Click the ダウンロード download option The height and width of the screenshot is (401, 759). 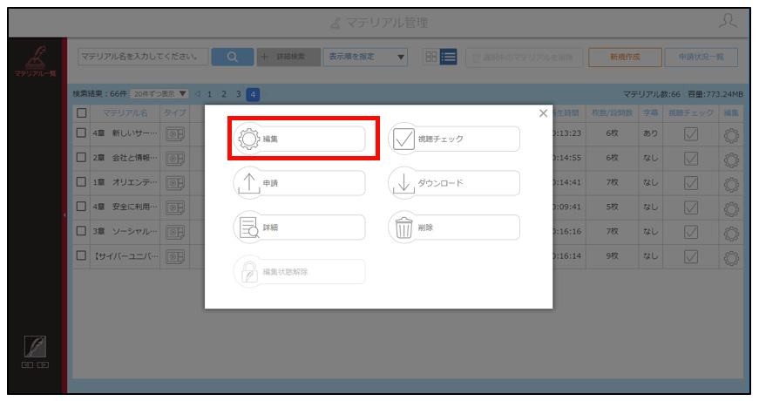click(454, 183)
